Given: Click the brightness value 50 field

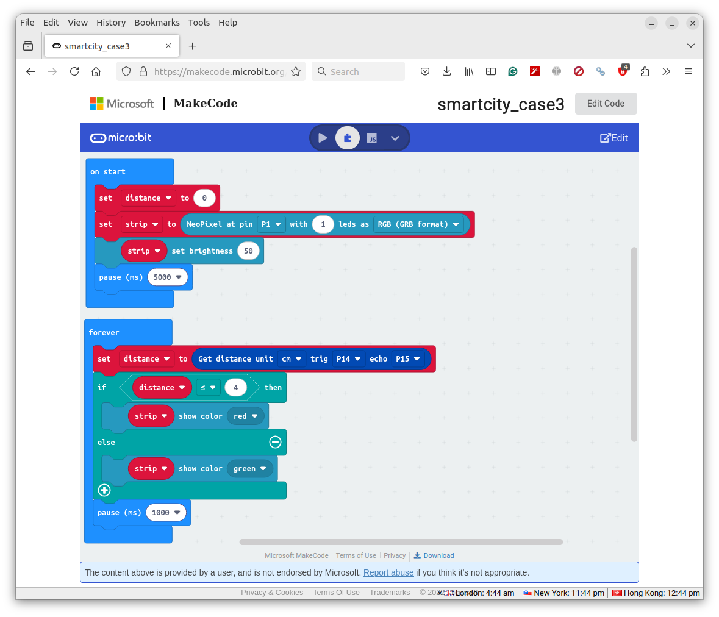Looking at the screenshot, I should pyautogui.click(x=248, y=251).
